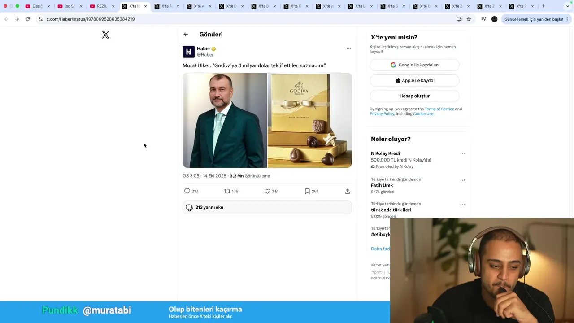
Task: Open more options for türk önde türk ileri
Action: pos(462,205)
